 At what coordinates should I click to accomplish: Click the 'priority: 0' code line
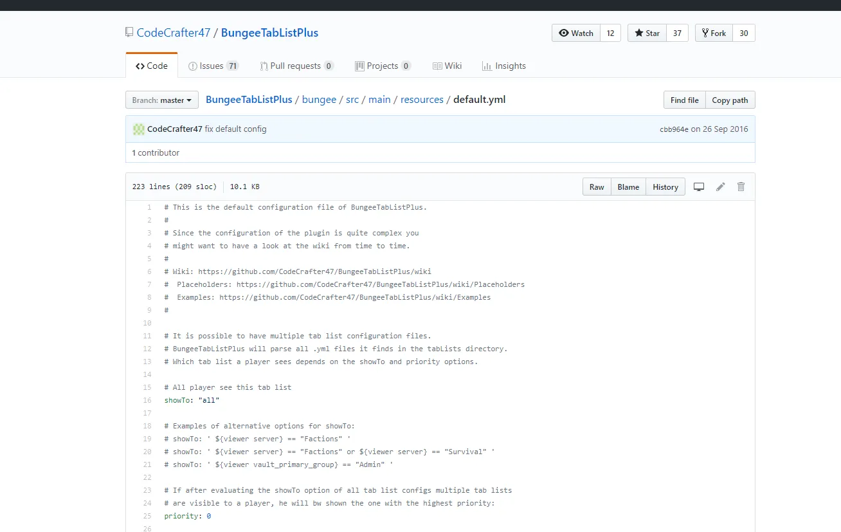pyautogui.click(x=188, y=516)
